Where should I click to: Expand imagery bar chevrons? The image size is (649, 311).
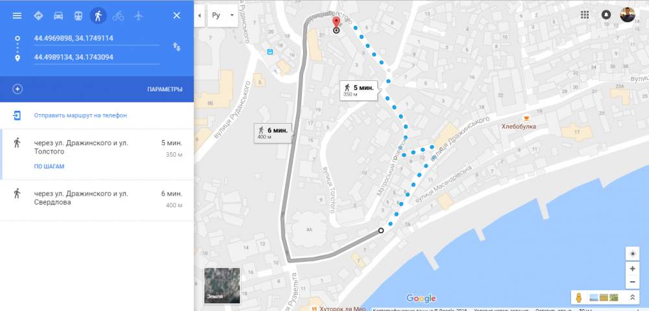pos(632,297)
